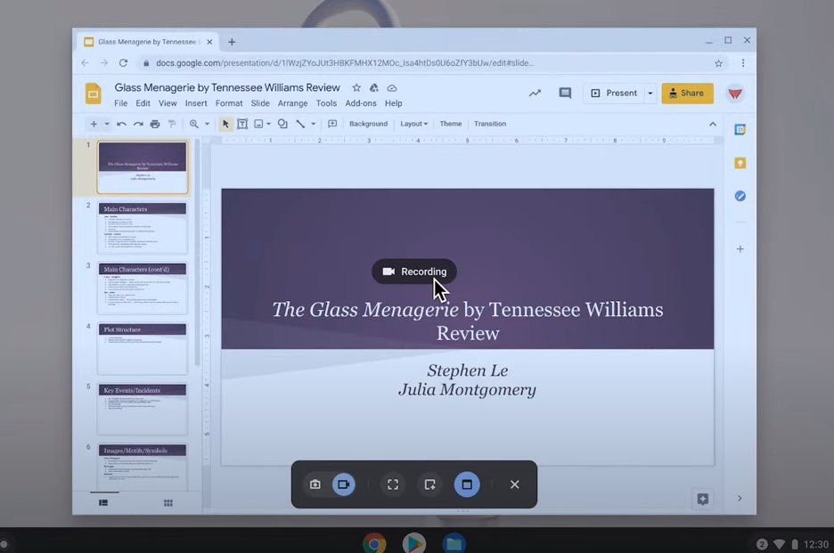The height and width of the screenshot is (553, 834).
Task: Open Google Calendar from the side panel
Action: [740, 128]
